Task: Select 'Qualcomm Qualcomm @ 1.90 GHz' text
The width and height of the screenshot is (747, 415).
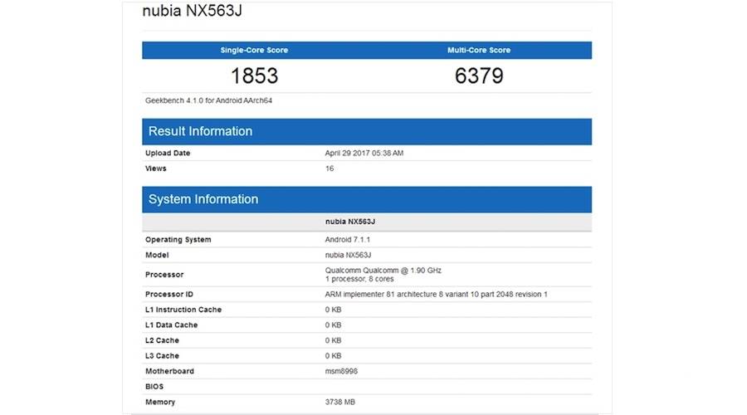Action: pyautogui.click(x=383, y=270)
